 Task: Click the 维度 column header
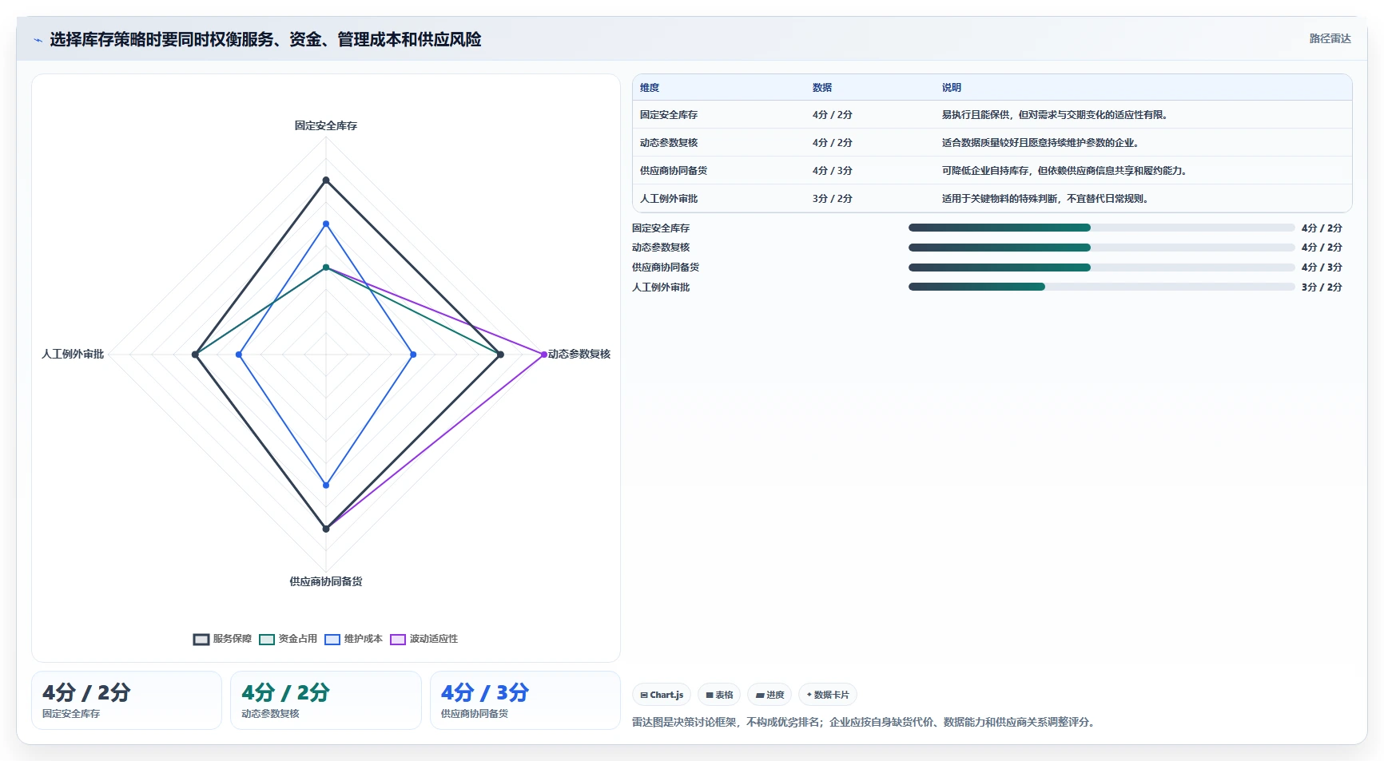(x=650, y=88)
